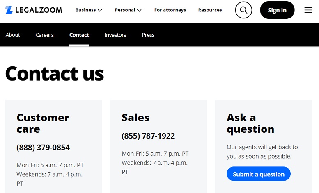
Task: Go to For attorneys page
Action: tap(170, 10)
